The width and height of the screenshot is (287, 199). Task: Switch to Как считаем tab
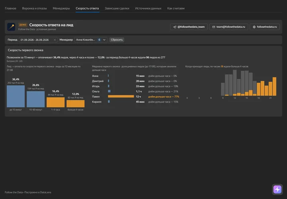coord(176,8)
